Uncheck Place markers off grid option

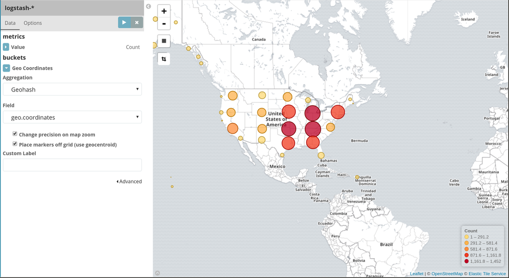[x=15, y=144]
